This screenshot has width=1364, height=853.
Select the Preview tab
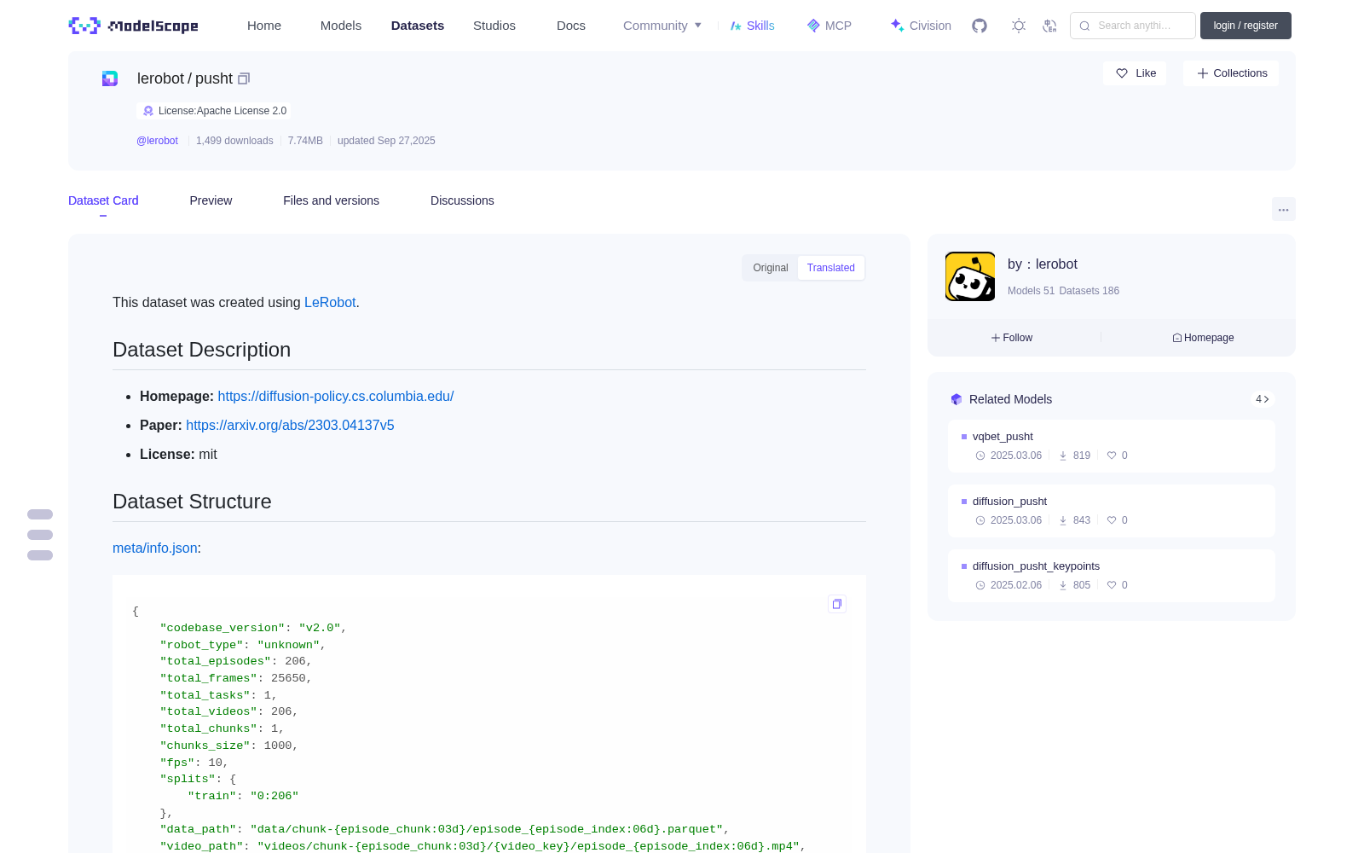pos(211,200)
